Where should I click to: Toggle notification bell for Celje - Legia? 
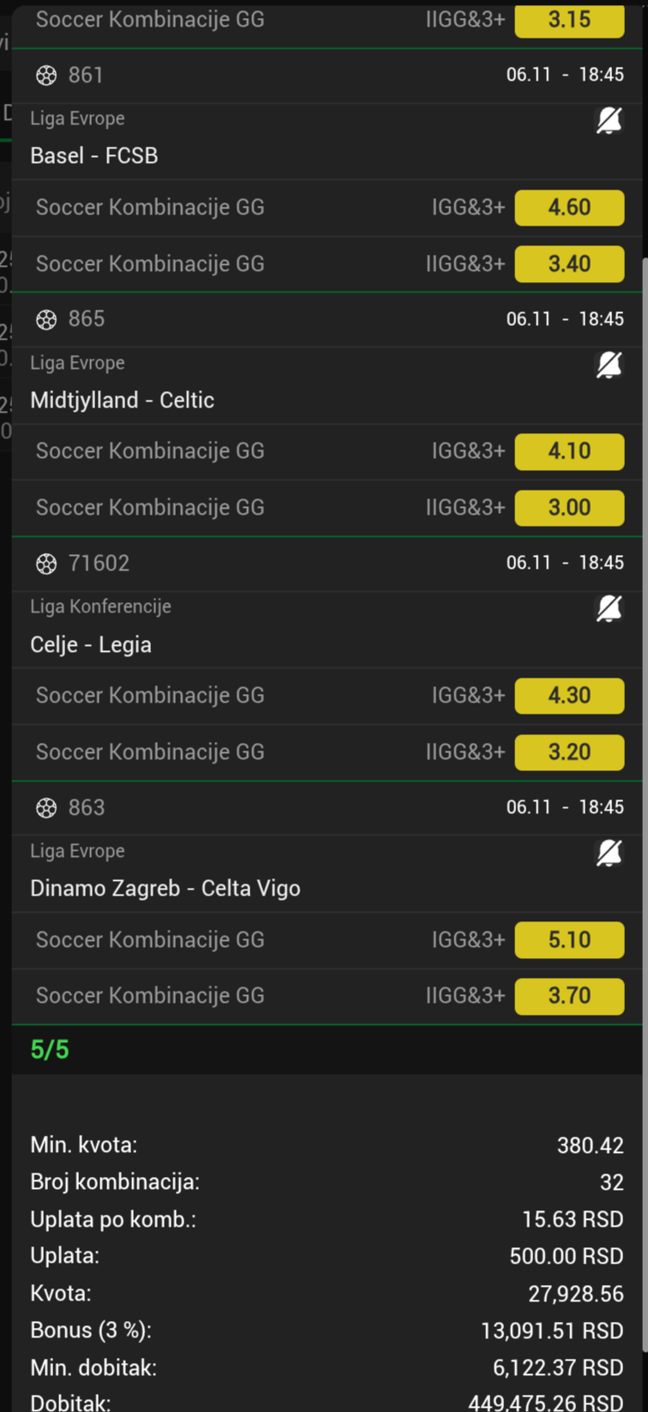pos(609,609)
